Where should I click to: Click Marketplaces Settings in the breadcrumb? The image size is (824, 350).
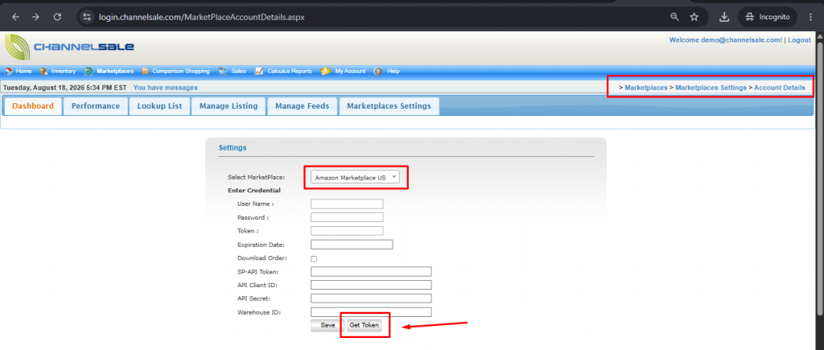[711, 88]
